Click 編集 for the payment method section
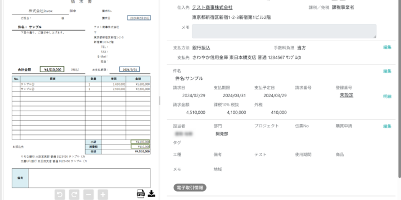The image size is (401, 200). pyautogui.click(x=387, y=47)
